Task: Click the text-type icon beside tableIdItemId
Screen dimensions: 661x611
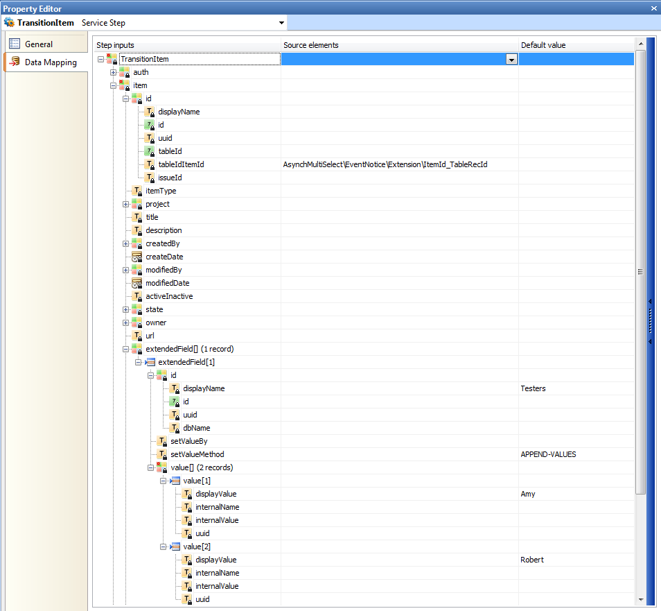Action: pyautogui.click(x=150, y=164)
